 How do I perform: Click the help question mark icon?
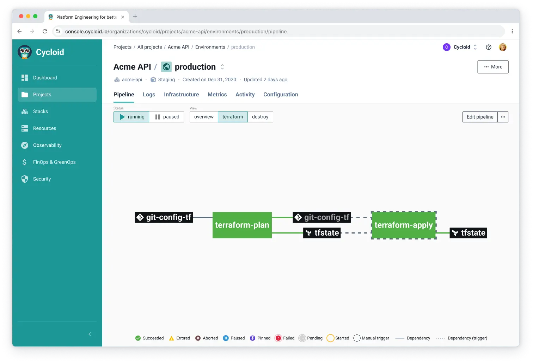[489, 47]
